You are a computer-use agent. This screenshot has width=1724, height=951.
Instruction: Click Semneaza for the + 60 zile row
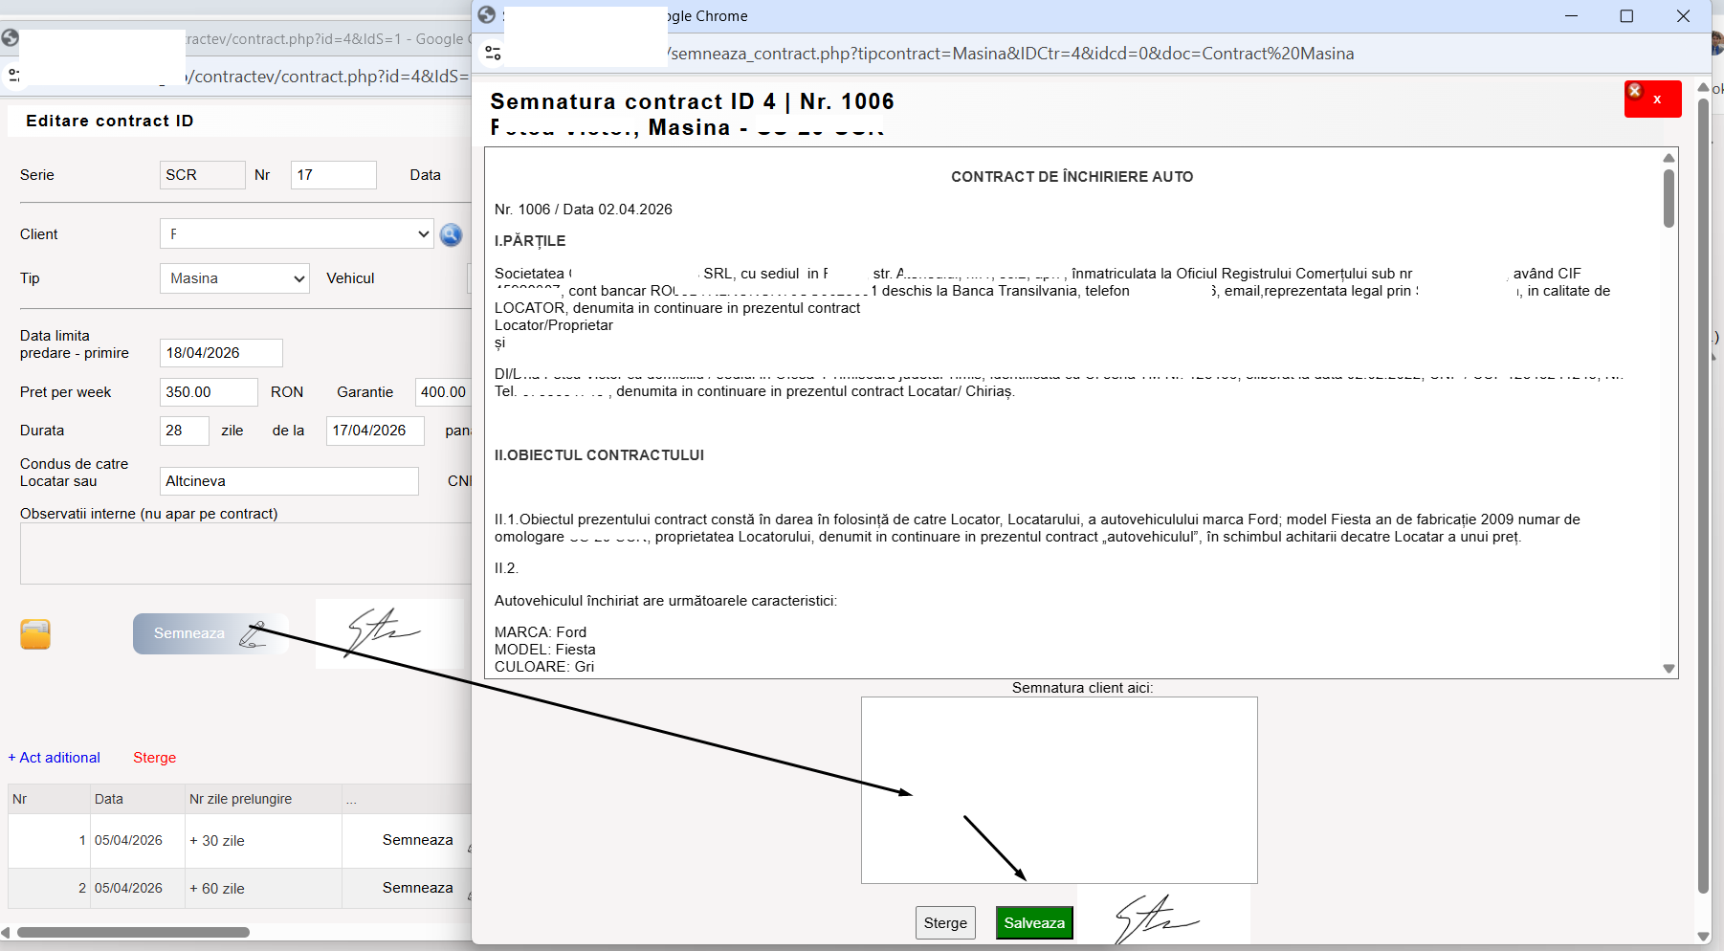pos(418,888)
